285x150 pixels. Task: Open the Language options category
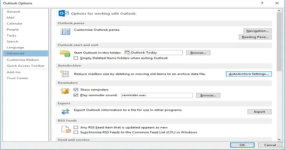coord(26,47)
